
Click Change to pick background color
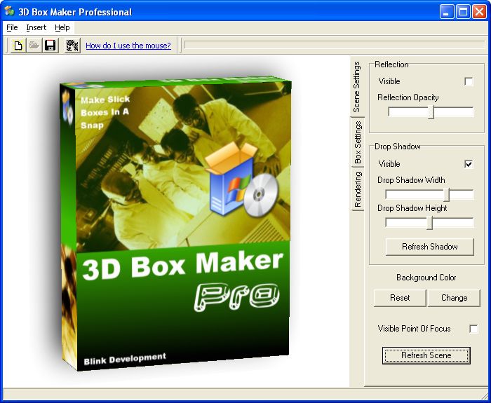point(454,297)
